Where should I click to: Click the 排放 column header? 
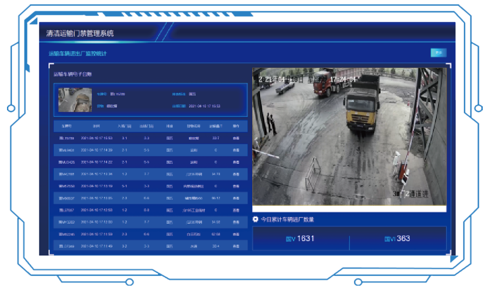click(169, 126)
